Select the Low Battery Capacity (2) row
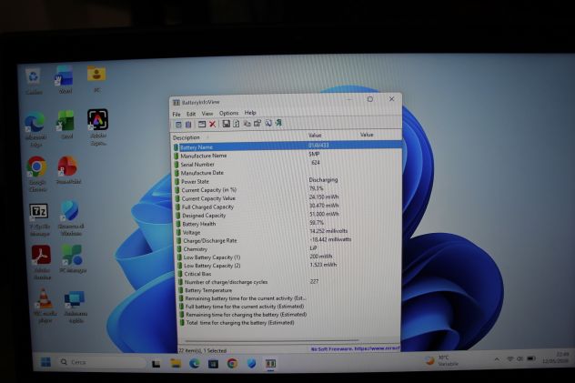This screenshot has height=383, width=575. click(287, 266)
